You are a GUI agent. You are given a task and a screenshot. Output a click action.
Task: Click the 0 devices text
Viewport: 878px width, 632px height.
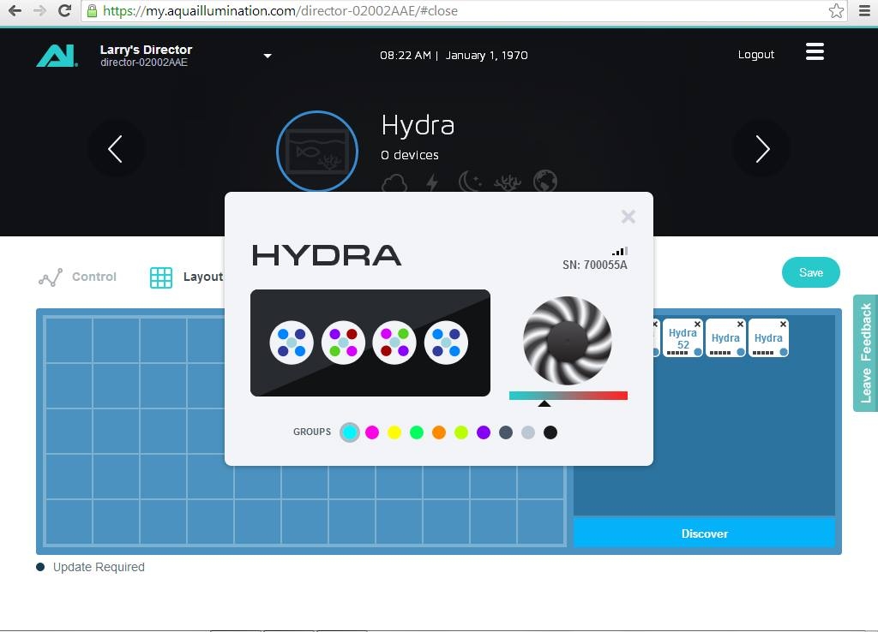point(409,155)
